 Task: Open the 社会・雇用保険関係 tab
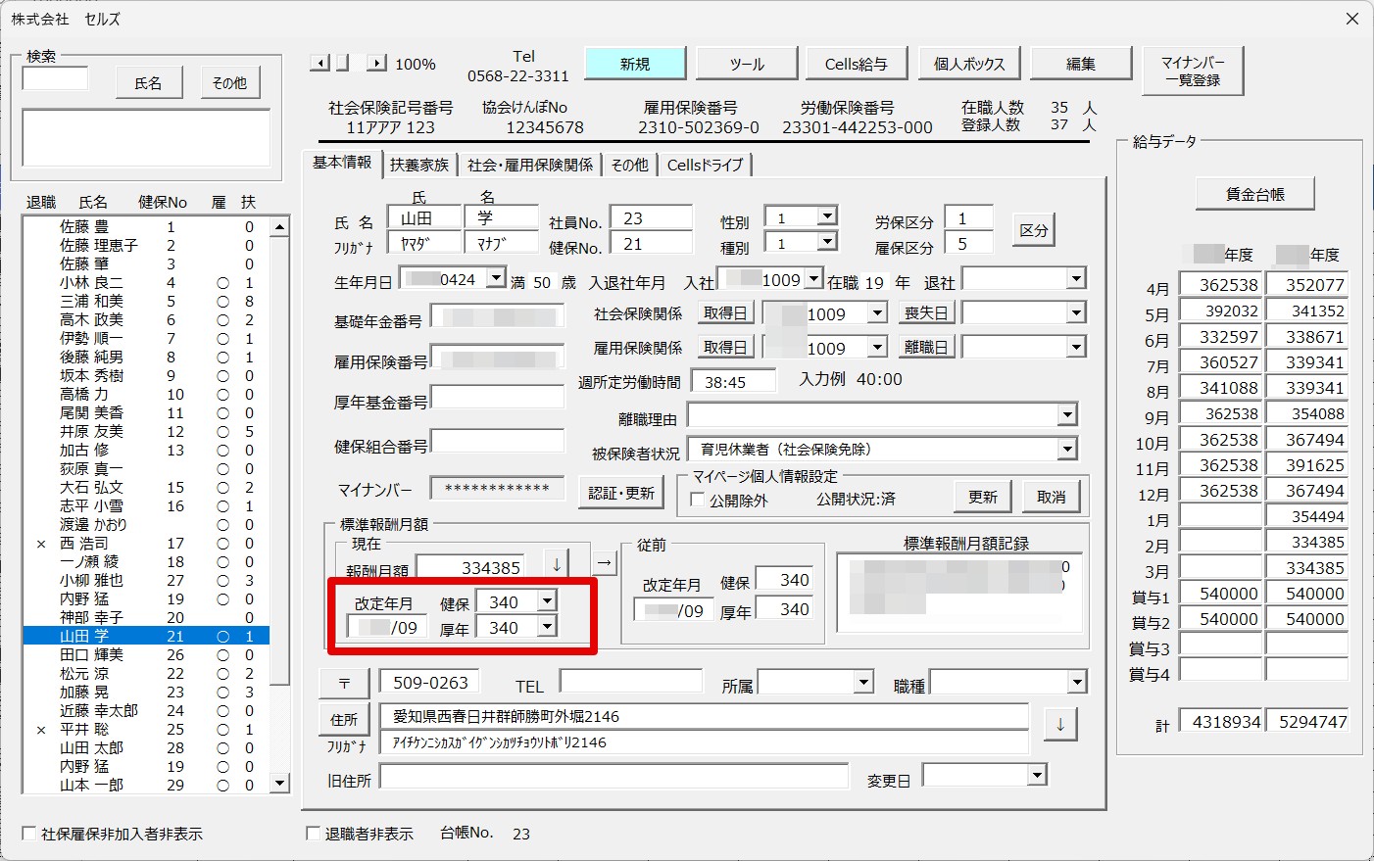(x=530, y=165)
